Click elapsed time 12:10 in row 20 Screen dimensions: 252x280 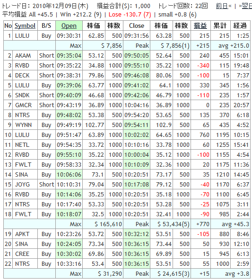tap(241, 244)
